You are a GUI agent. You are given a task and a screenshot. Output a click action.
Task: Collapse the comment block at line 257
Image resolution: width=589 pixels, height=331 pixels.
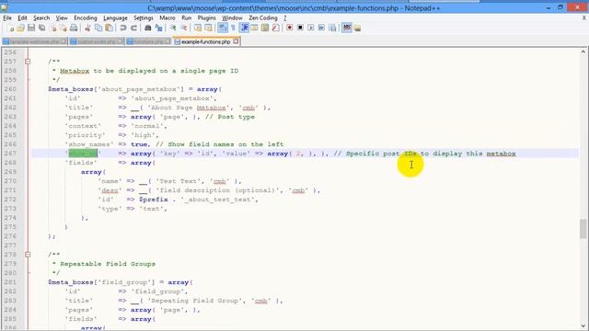(x=28, y=62)
